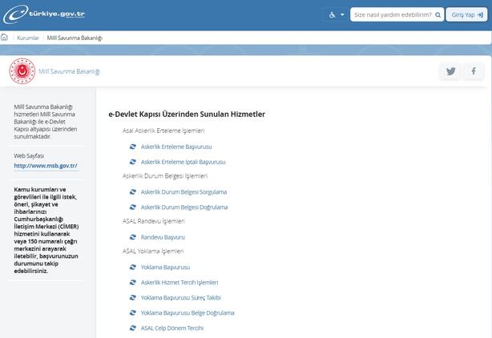Click the icon beside Yoklama Başvurusu Belge Doğrulama
The image size is (492, 338).
(x=133, y=312)
